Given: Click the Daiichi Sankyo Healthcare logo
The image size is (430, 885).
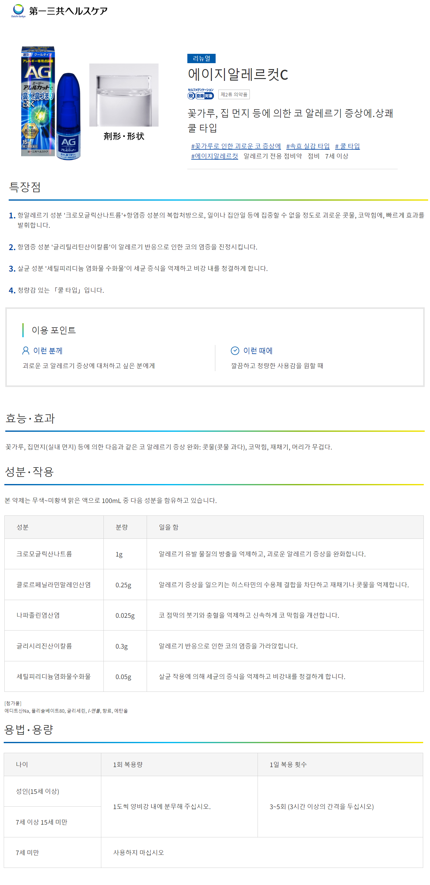Looking at the screenshot, I should tap(59, 11).
